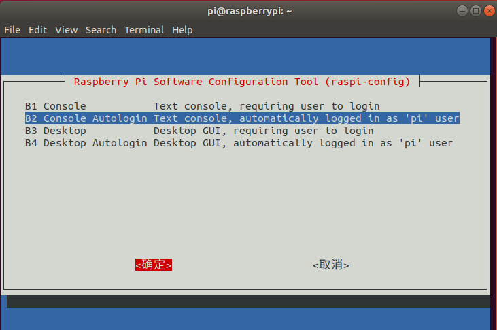Click the <取消> cancel button
The height and width of the screenshot is (330, 497).
pos(331,265)
